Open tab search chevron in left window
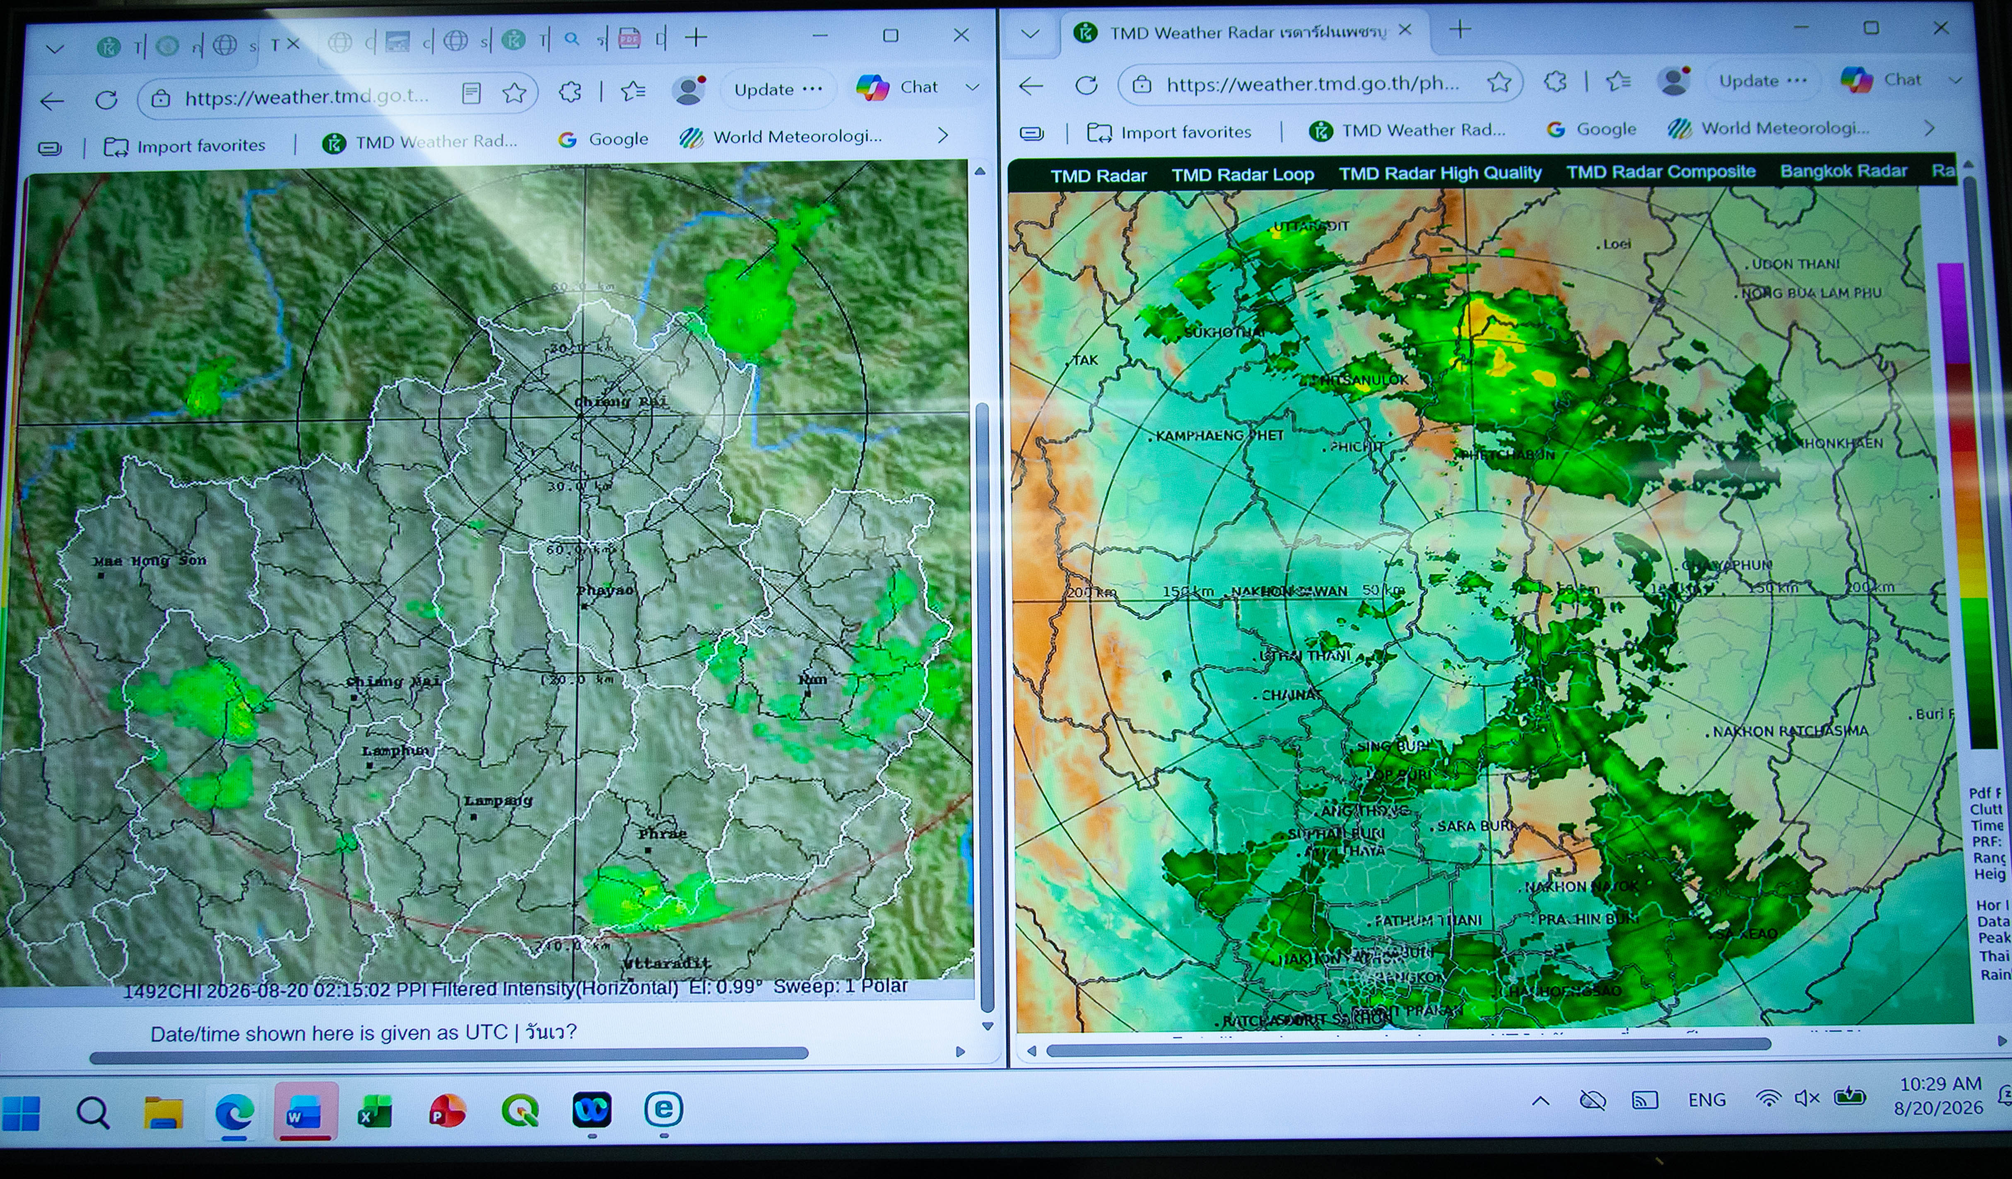2012x1179 pixels. click(x=54, y=49)
